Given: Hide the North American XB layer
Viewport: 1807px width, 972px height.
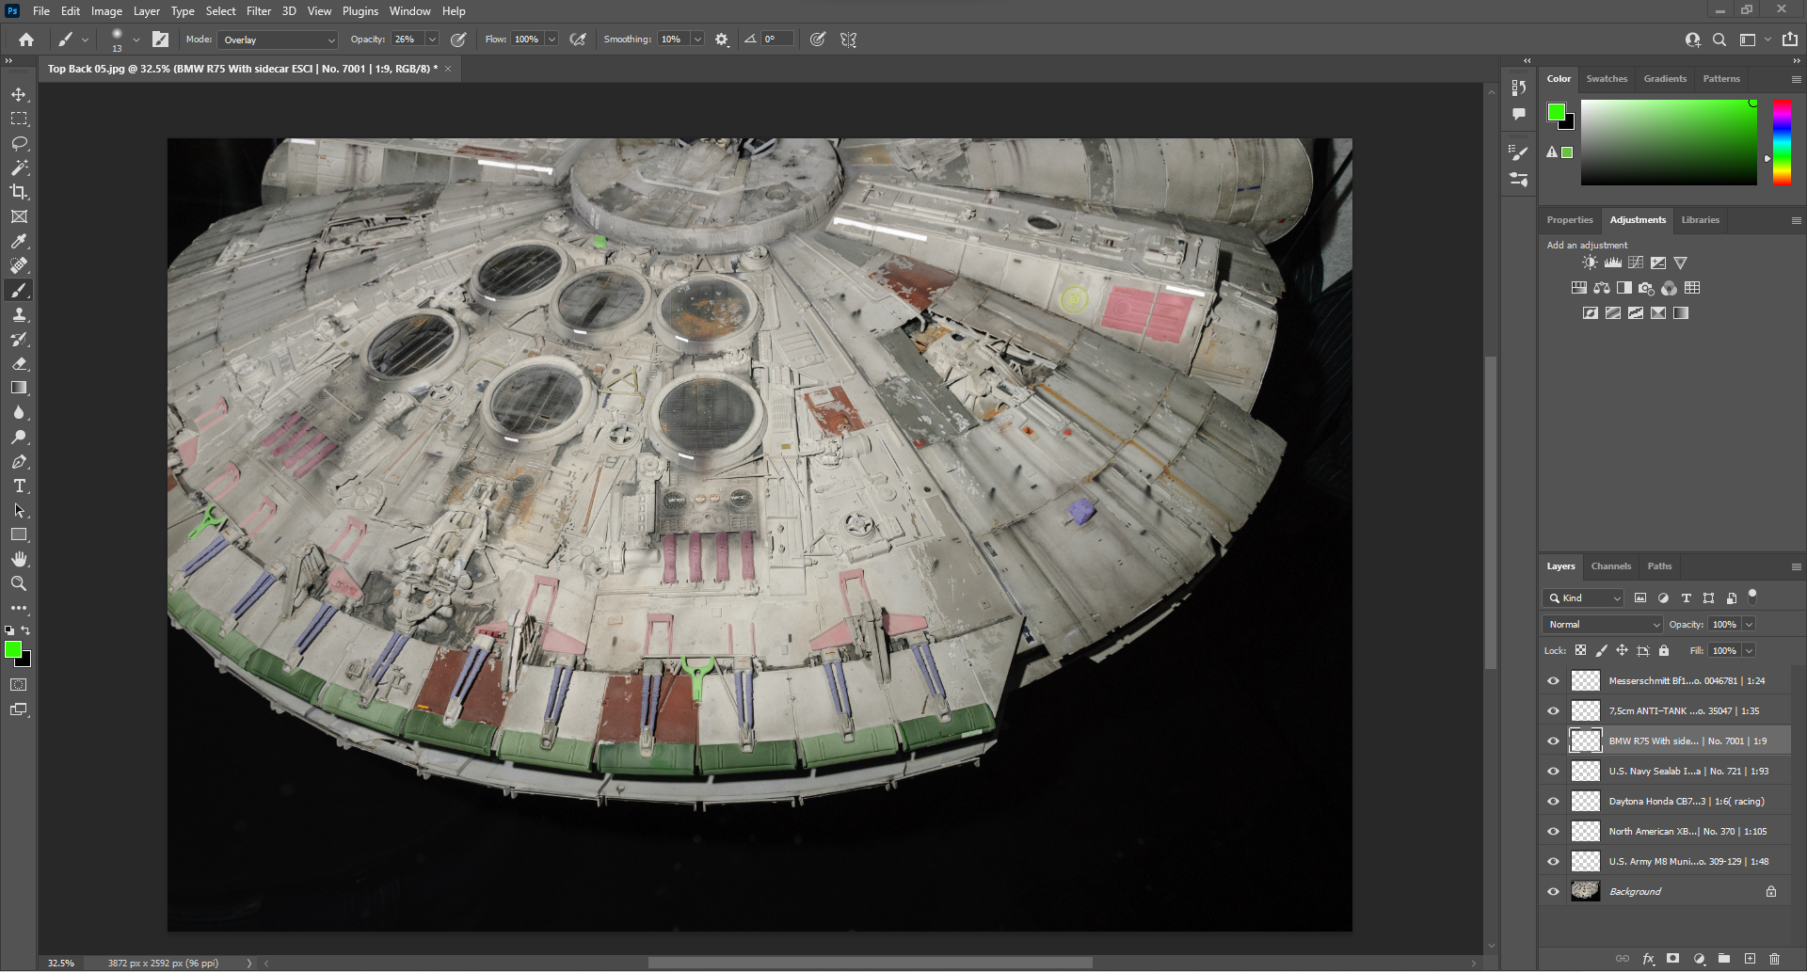Looking at the screenshot, I should point(1554,831).
